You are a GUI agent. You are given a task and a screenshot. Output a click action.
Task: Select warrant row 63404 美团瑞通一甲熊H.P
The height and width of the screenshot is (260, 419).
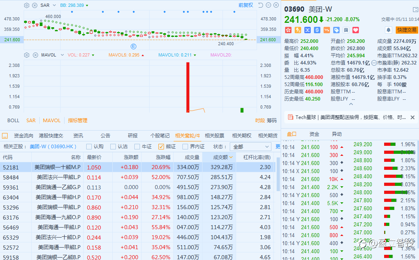click(137, 197)
